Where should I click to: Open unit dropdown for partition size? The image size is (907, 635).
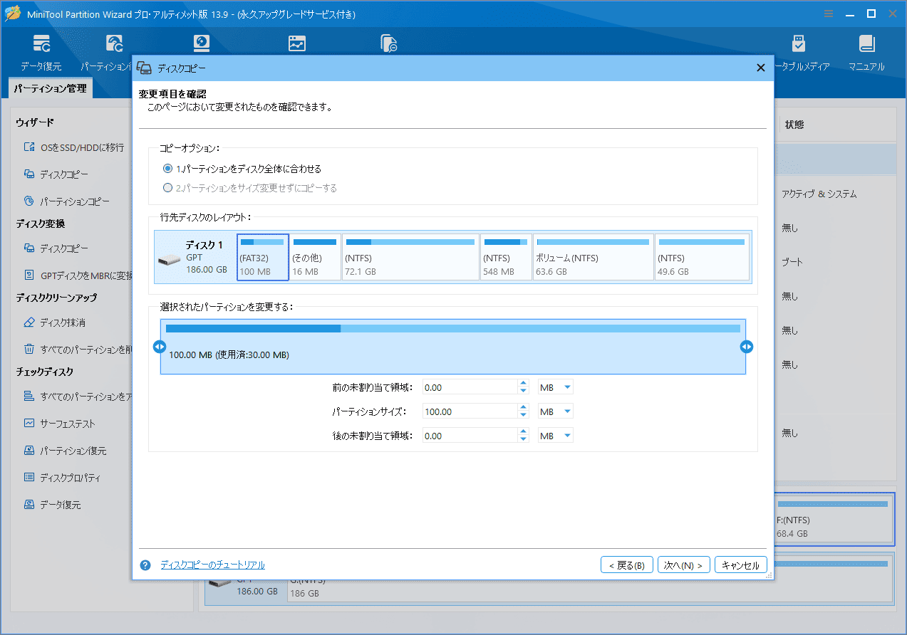coord(556,411)
